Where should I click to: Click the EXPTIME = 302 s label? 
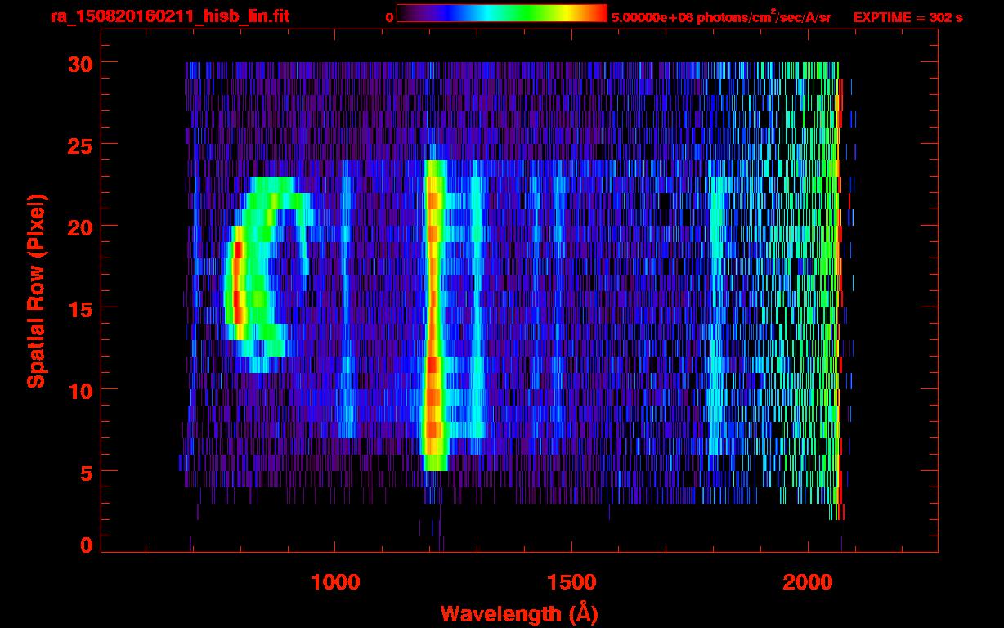[x=908, y=17]
